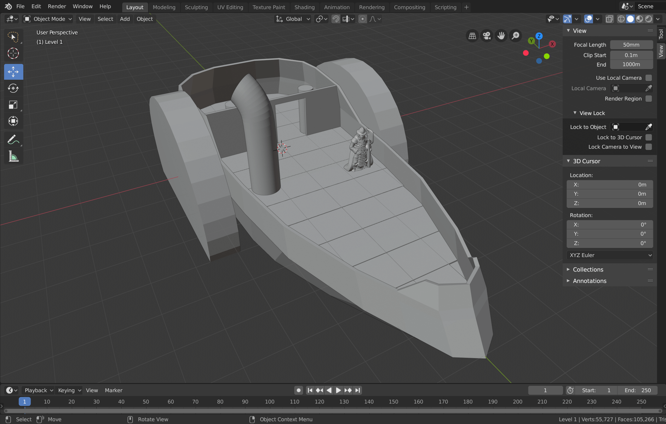Viewport: 666px width, 424px height.
Task: Select the Rotate tool
Action: (x=13, y=89)
